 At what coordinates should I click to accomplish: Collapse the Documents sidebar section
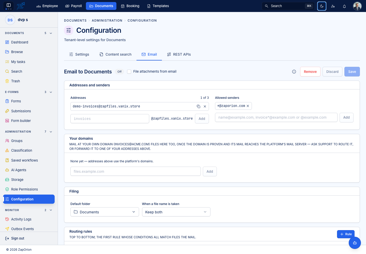(x=51, y=33)
